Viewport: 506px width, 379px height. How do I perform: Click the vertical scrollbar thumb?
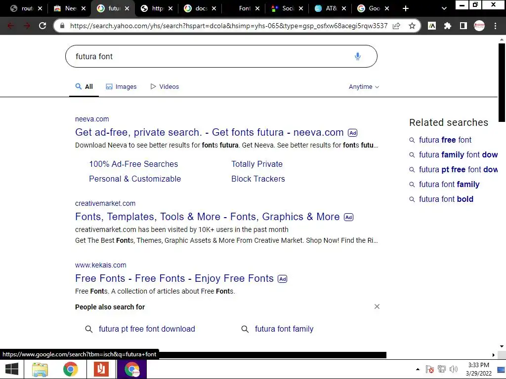(x=502, y=82)
